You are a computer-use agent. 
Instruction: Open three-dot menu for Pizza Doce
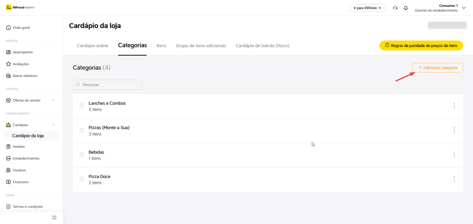coord(454,179)
